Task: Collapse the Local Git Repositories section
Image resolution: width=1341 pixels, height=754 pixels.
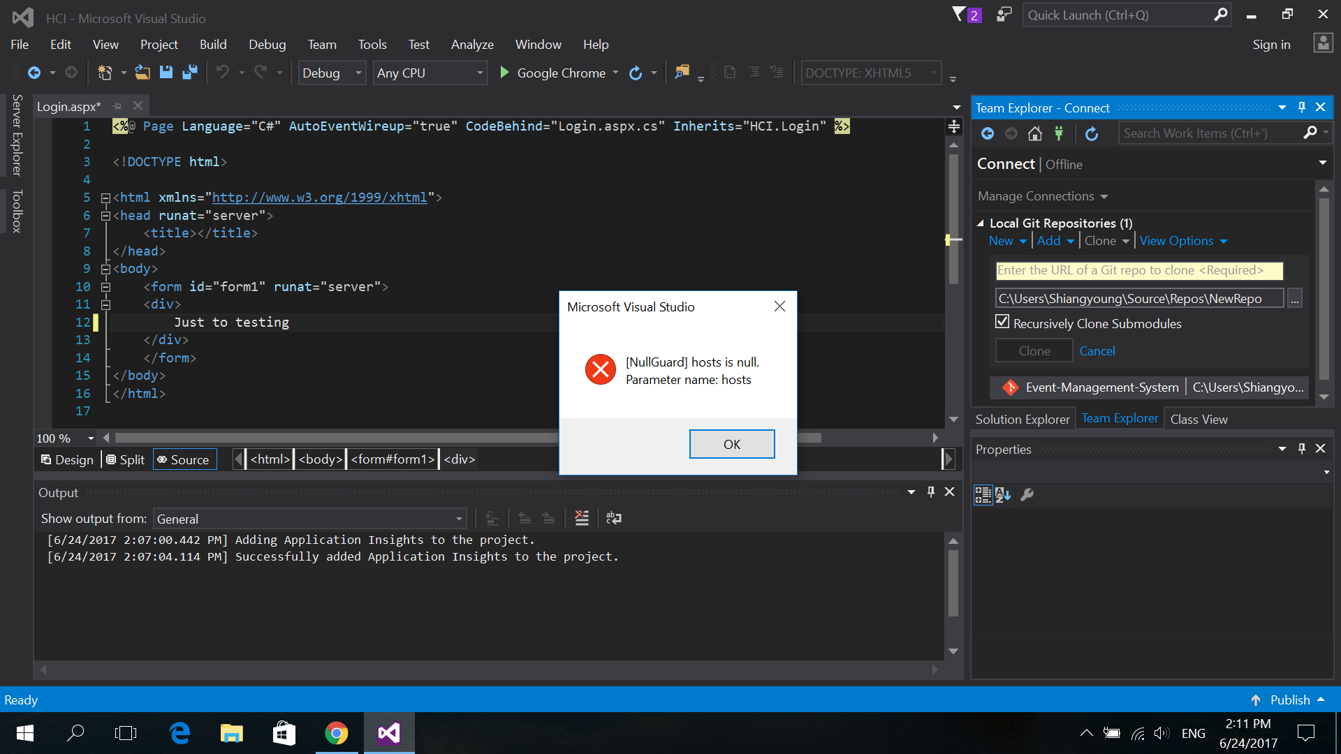Action: pyautogui.click(x=981, y=223)
